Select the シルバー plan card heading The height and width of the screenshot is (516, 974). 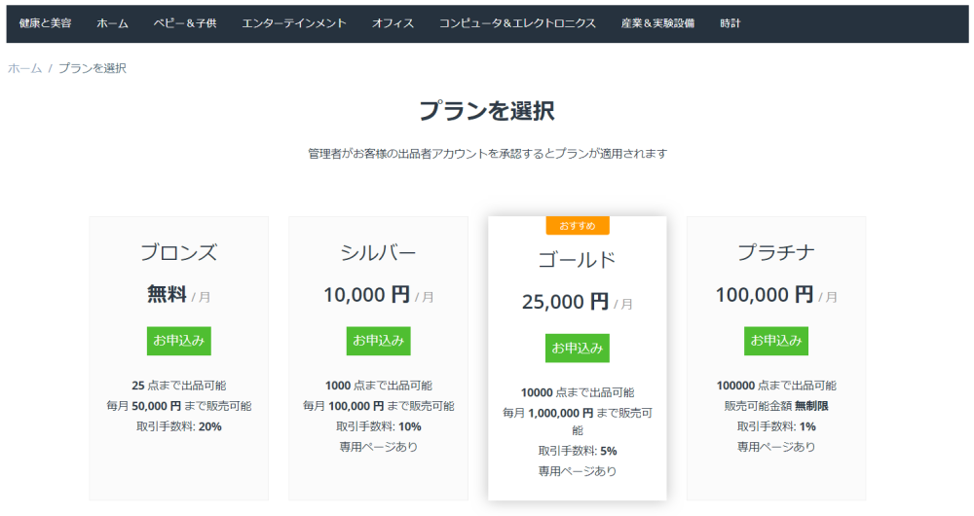[378, 253]
